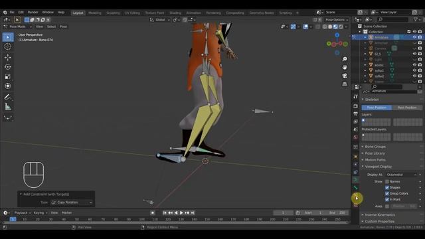Pick the Rotate tool

click(x=8, y=67)
